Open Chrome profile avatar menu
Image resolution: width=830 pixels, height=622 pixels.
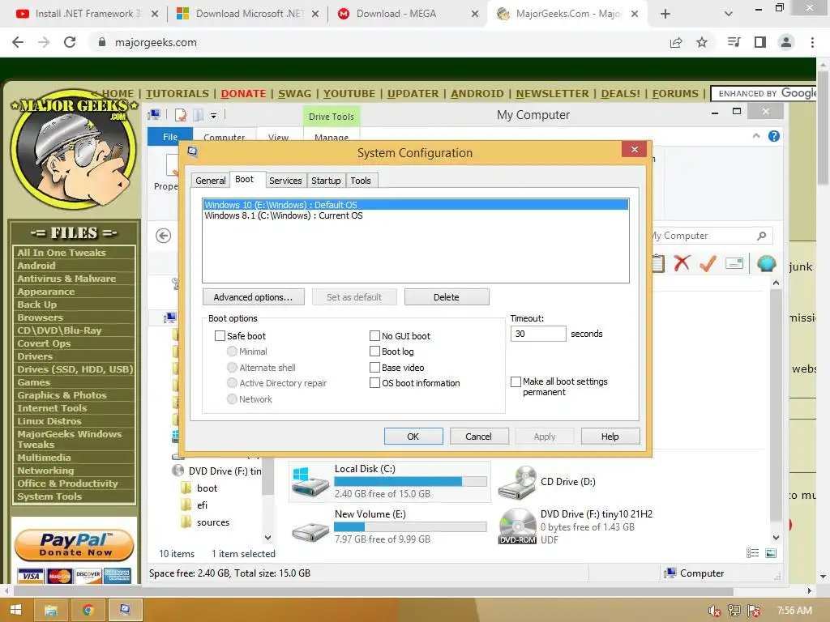(786, 42)
